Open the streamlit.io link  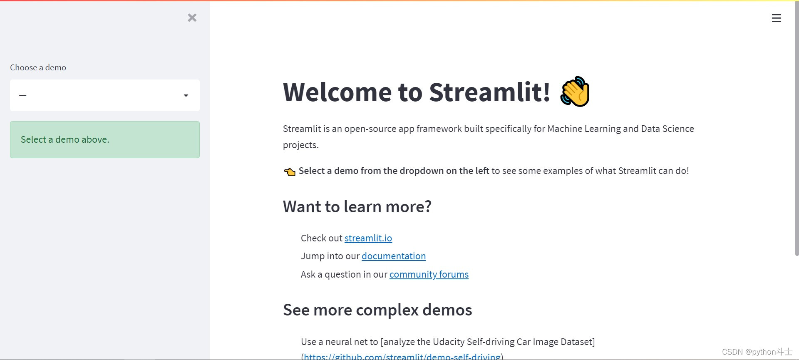368,238
